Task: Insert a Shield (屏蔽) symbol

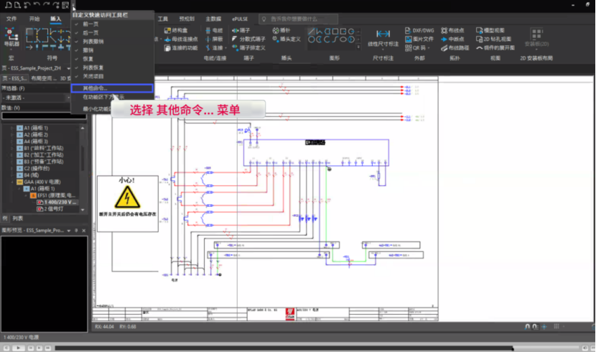Action: 214,40
